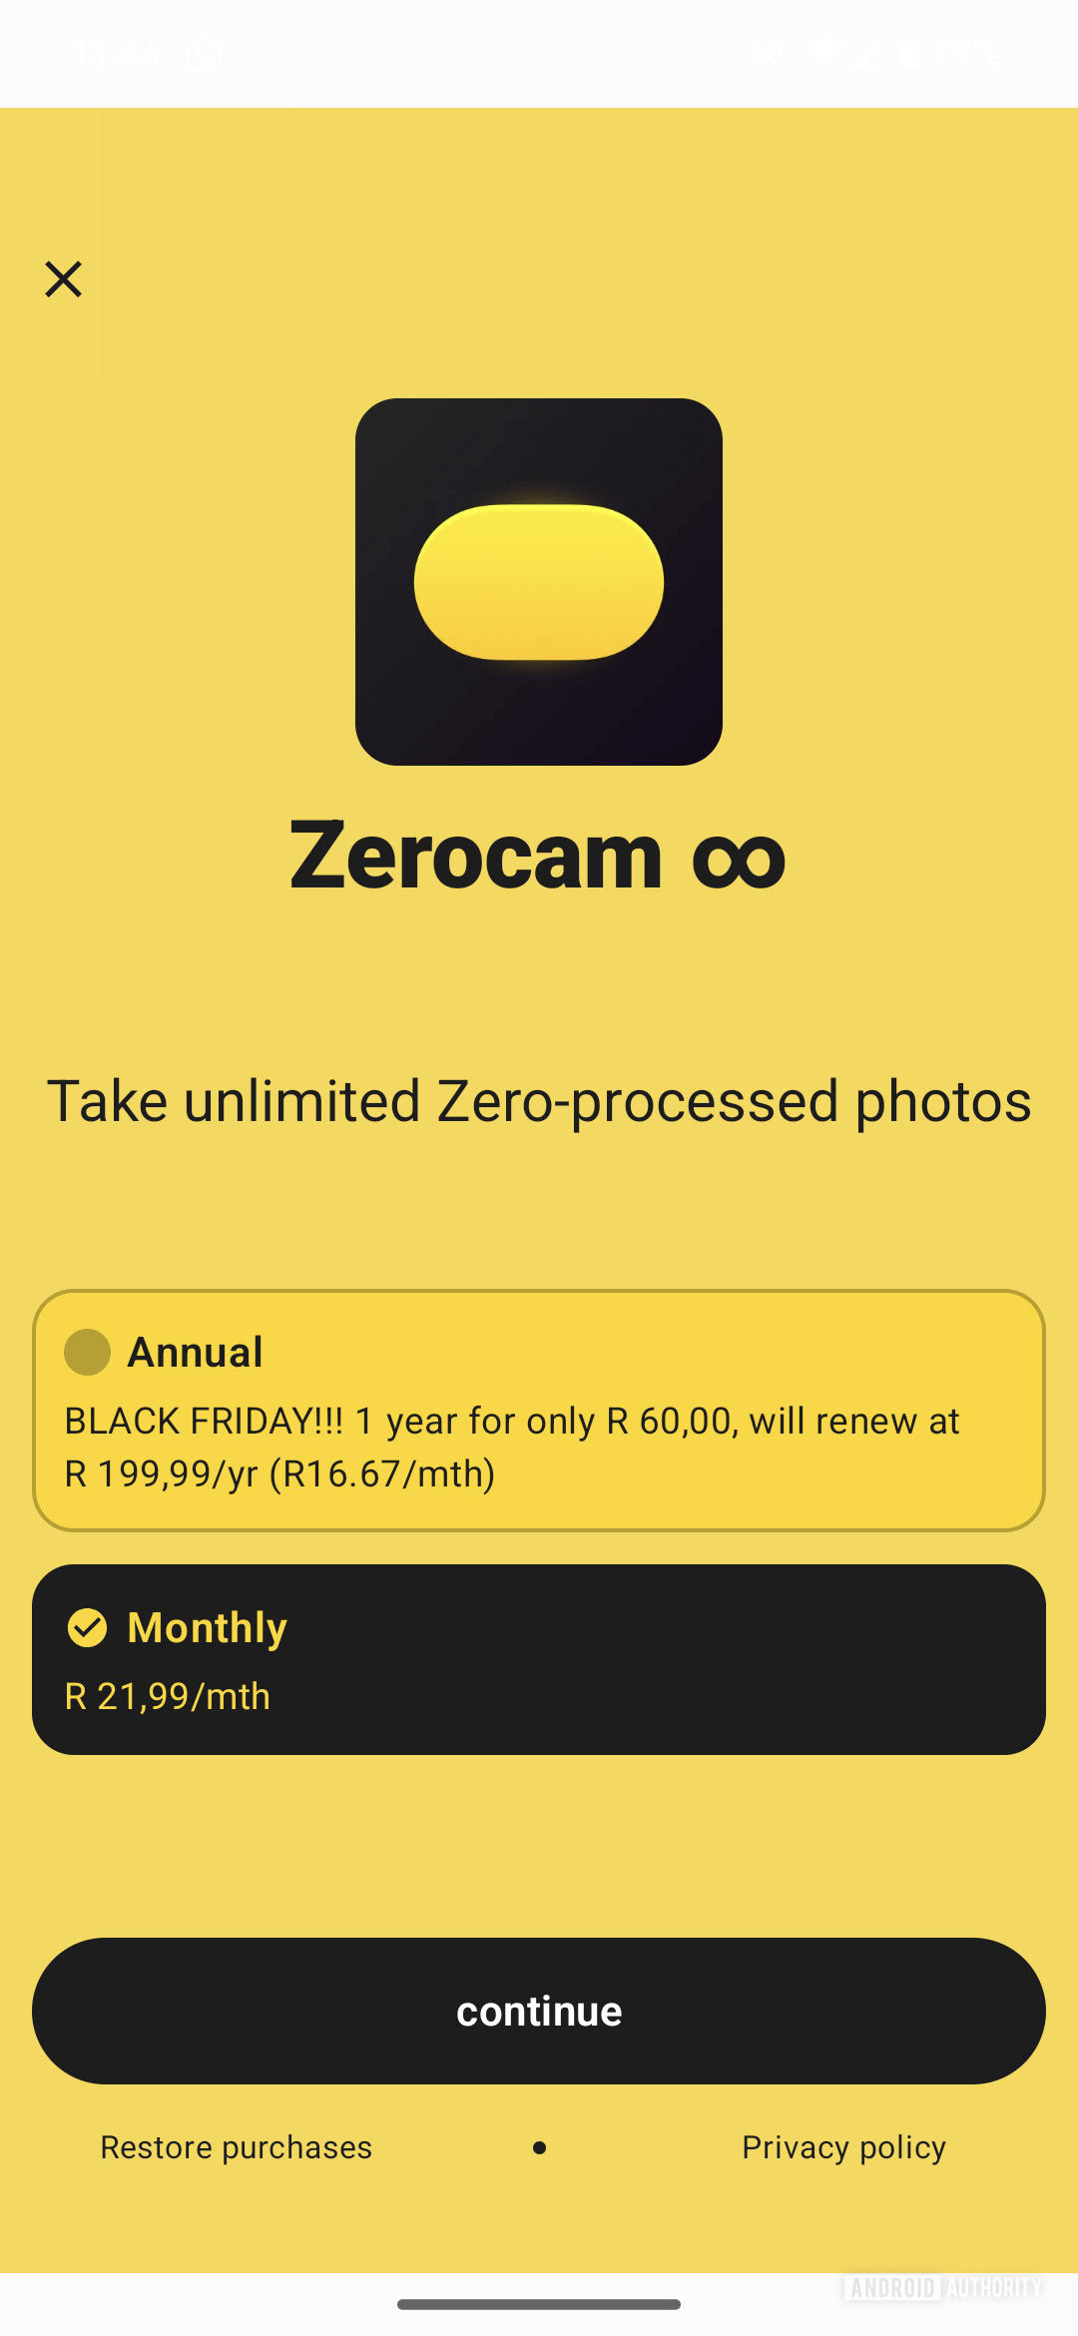Tap the 'Take unlimited Zero-processed photos' tagline
The height and width of the screenshot is (2336, 1078).
[x=539, y=1102]
